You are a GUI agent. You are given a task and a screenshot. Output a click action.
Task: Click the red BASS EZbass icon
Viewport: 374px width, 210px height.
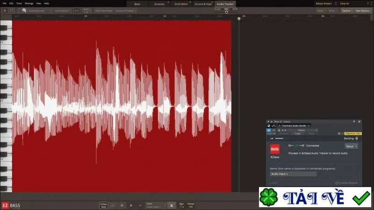[275, 149]
